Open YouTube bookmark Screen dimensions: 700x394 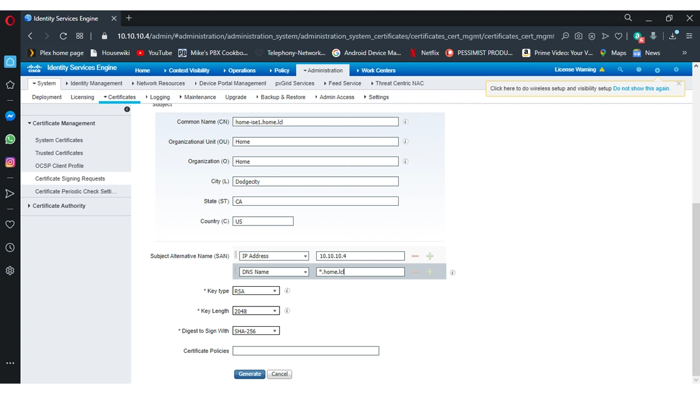tap(154, 53)
